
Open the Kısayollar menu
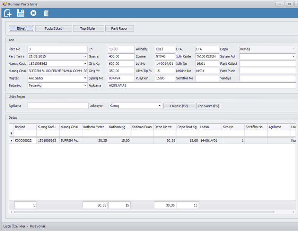click(38, 226)
